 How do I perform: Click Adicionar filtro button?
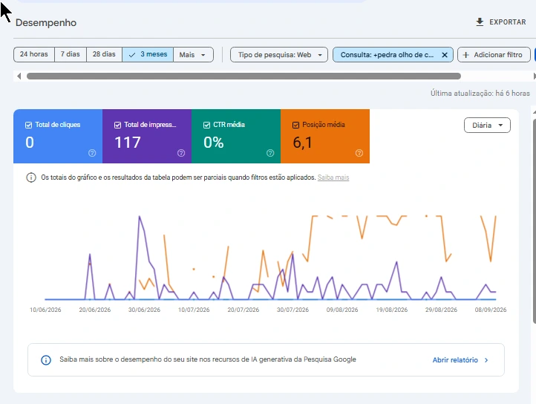pos(494,55)
